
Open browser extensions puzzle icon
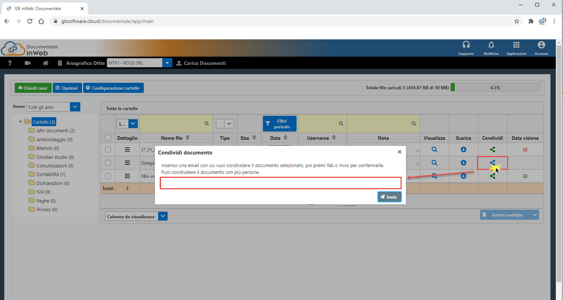(x=531, y=21)
